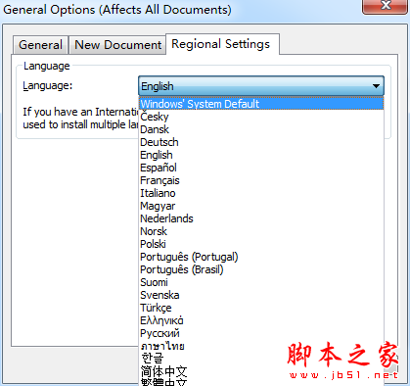Select Magyar in the language list

[261, 206]
